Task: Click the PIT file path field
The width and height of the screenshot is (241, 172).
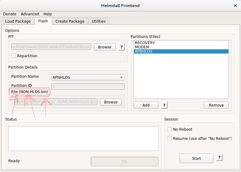Action: [51, 47]
